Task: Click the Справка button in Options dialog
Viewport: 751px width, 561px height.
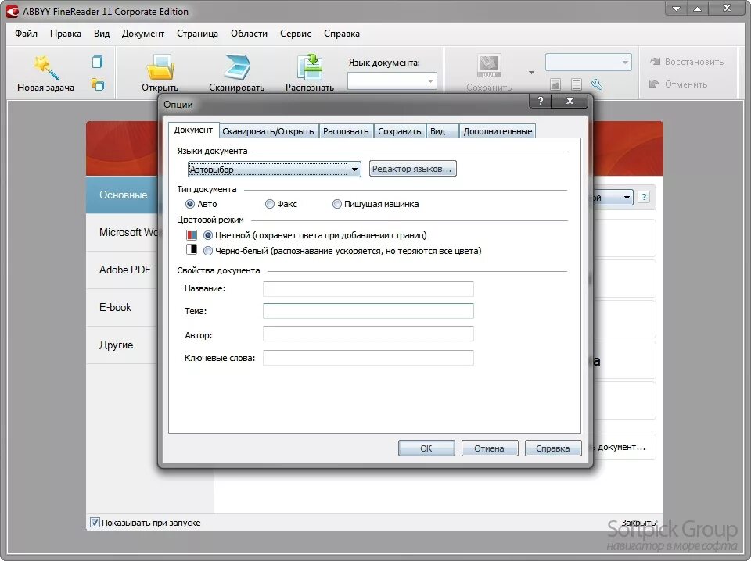Action: click(553, 448)
